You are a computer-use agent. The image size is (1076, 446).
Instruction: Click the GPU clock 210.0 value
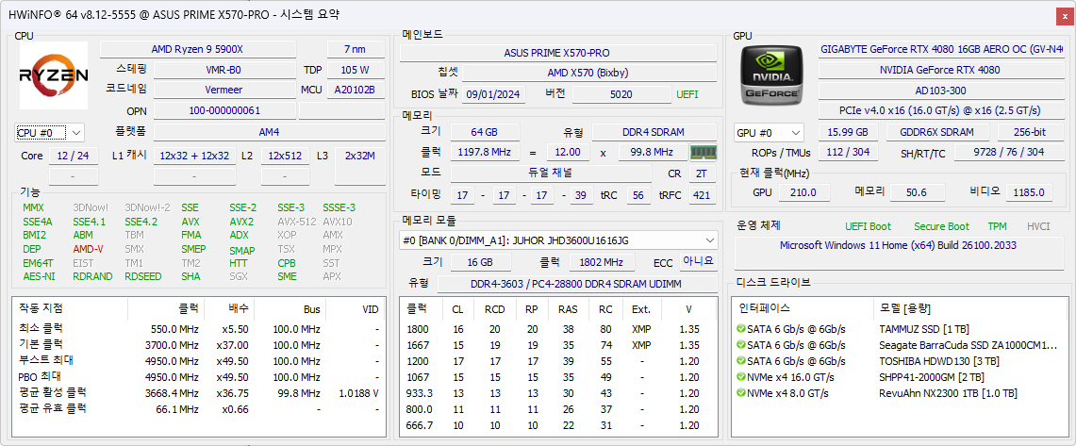803,192
